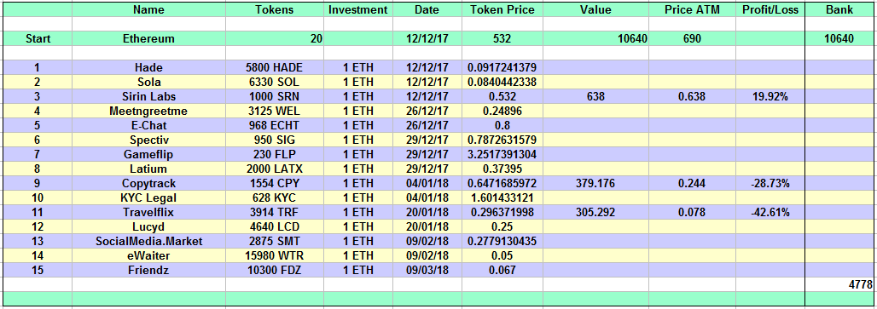Select the 628 KYC tokens cell
877x309 pixels.
click(275, 197)
